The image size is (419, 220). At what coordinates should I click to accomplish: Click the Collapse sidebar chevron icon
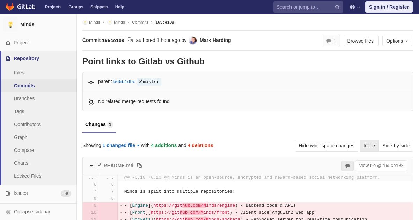click(8, 212)
